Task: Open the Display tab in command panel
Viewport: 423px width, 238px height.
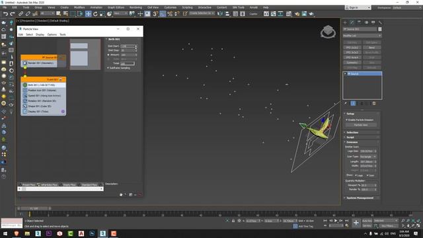Action: [x=373, y=22]
